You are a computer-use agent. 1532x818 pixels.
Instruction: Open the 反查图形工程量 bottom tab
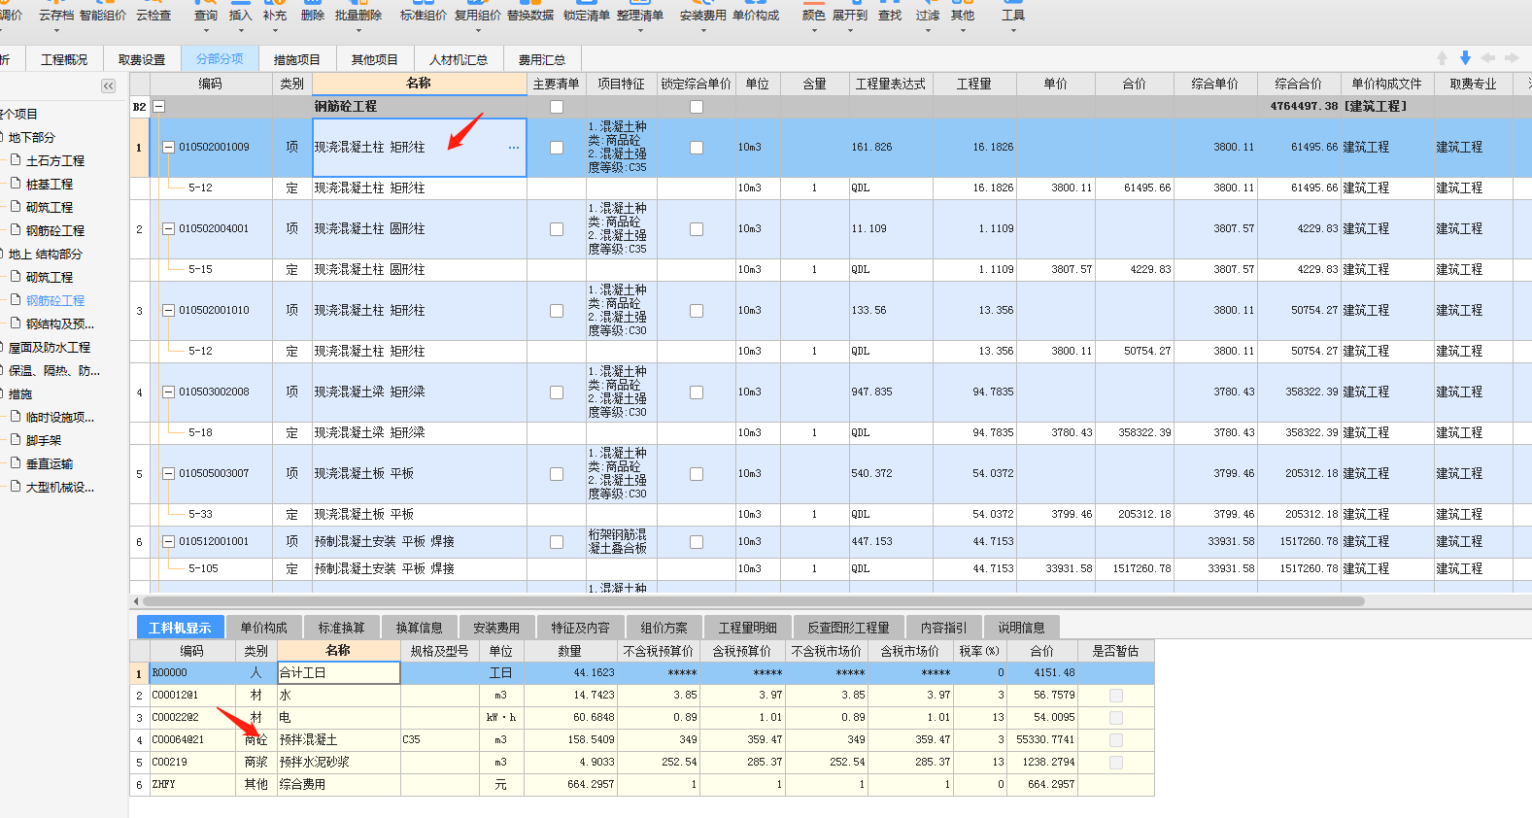click(849, 628)
